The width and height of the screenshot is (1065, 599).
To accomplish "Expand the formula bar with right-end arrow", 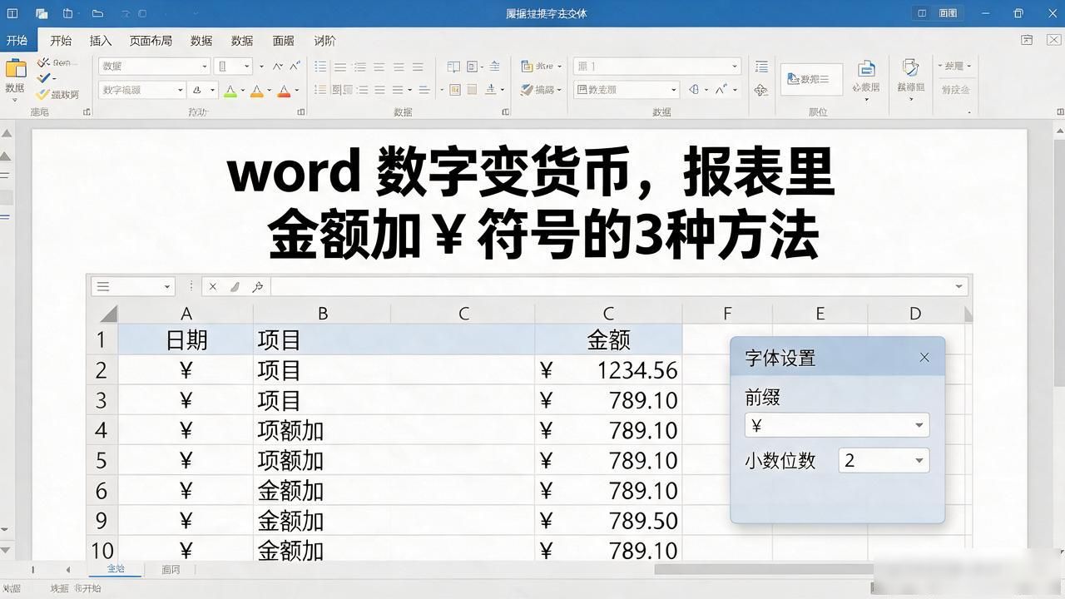I will point(959,286).
